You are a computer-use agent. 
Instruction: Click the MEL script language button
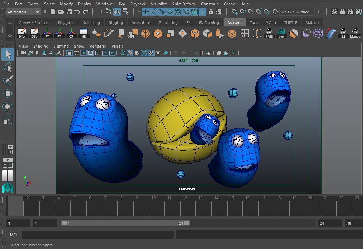coord(13,235)
